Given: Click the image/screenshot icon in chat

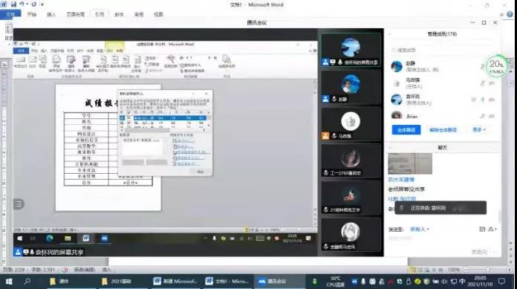Looking at the screenshot, I should 482,229.
